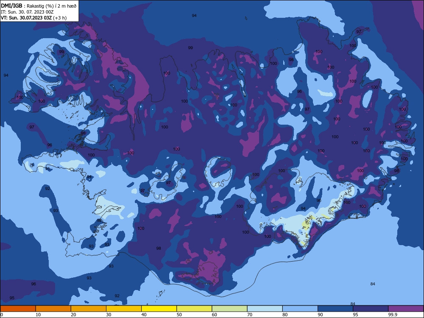Click the 70–80 pale blue legend swatch
Screen dimensions: 424x318
coord(265,309)
